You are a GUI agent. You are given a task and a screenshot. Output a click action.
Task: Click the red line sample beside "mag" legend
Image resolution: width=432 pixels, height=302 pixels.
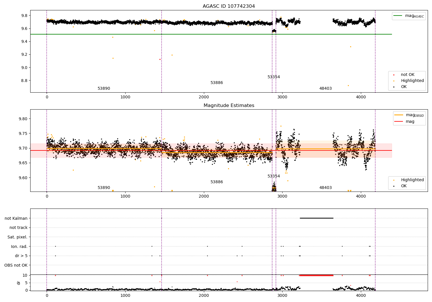coord(399,121)
